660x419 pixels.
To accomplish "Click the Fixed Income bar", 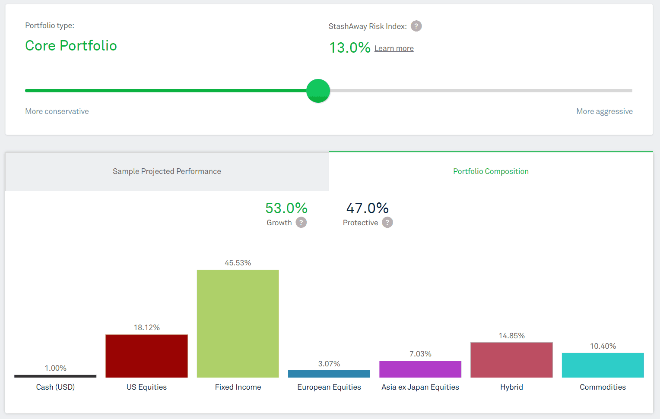I will (x=238, y=324).
